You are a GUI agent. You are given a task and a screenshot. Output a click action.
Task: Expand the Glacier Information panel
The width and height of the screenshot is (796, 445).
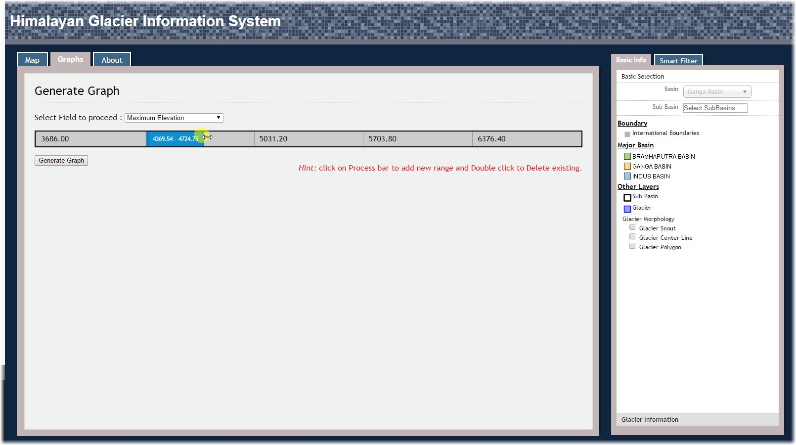pyautogui.click(x=697, y=419)
